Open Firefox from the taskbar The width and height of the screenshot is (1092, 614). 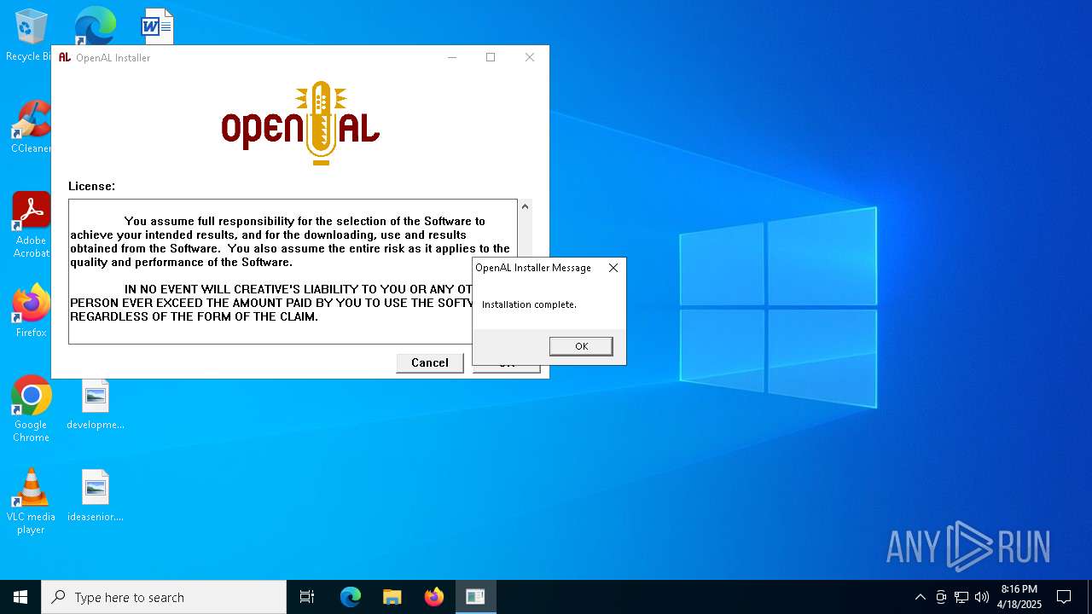click(x=434, y=597)
